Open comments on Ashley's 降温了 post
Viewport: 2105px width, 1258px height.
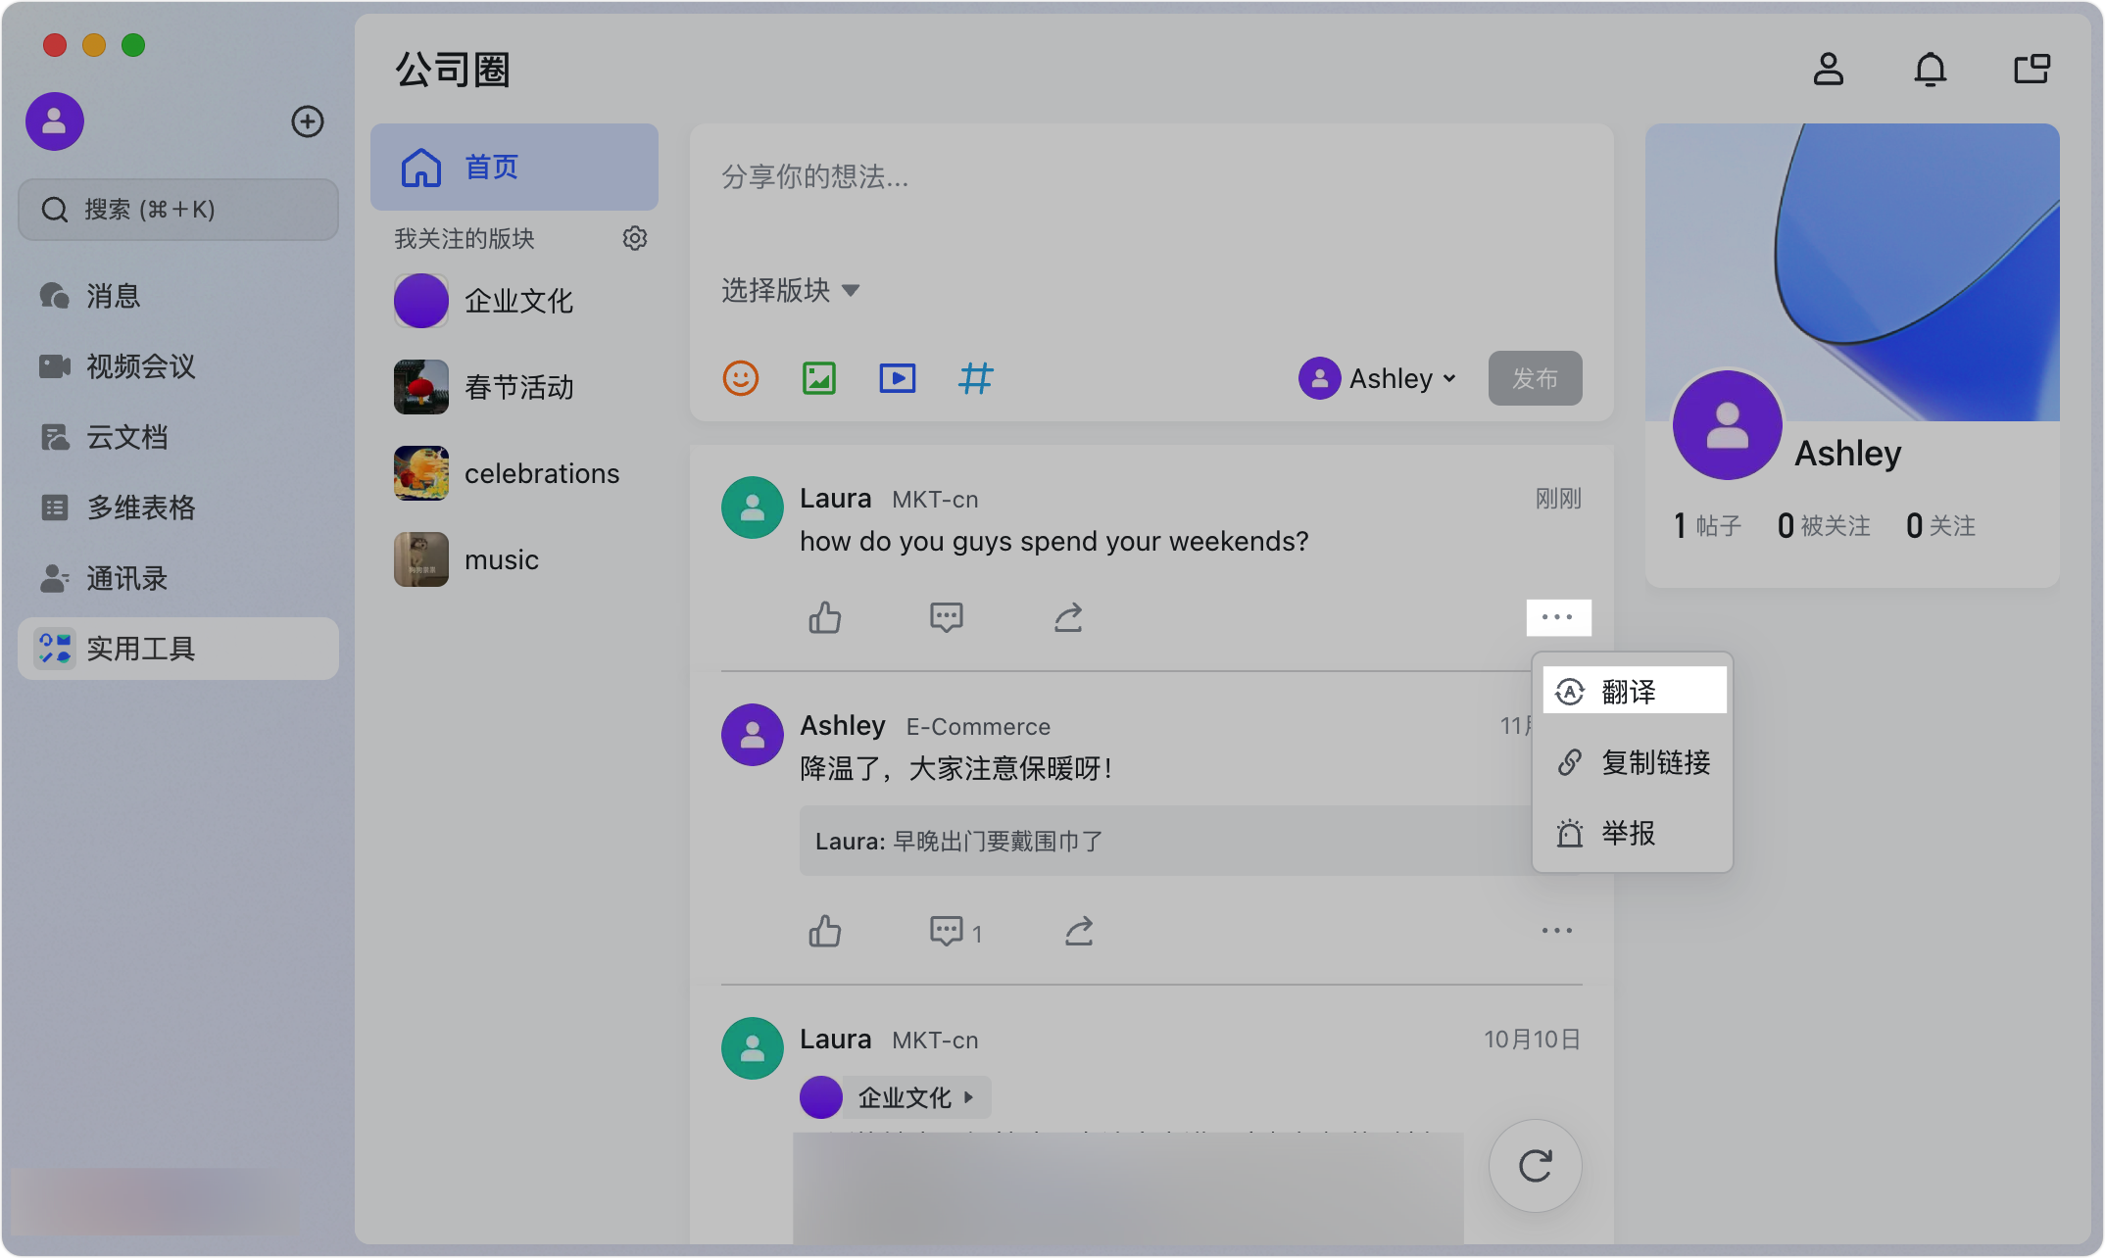click(x=955, y=931)
